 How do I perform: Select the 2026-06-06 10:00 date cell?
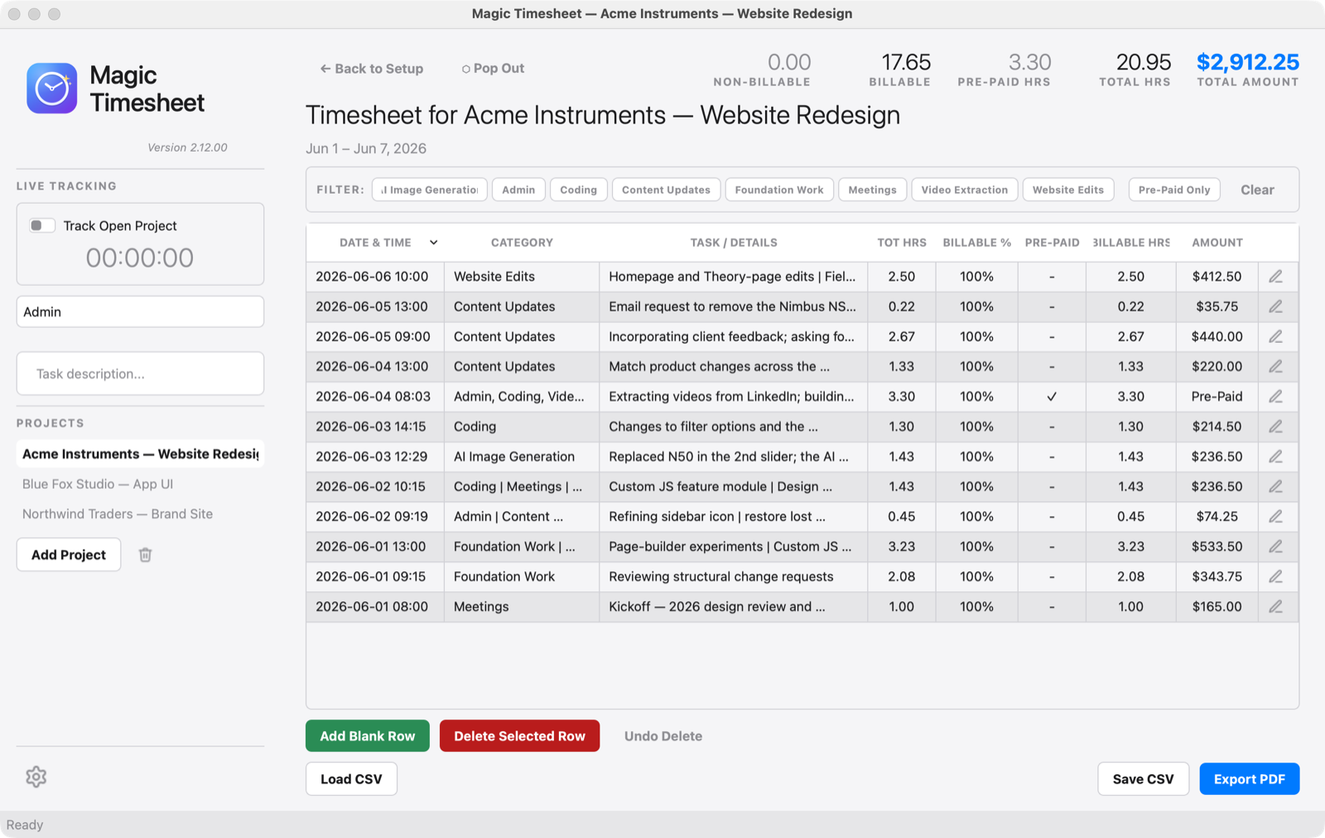coord(374,277)
